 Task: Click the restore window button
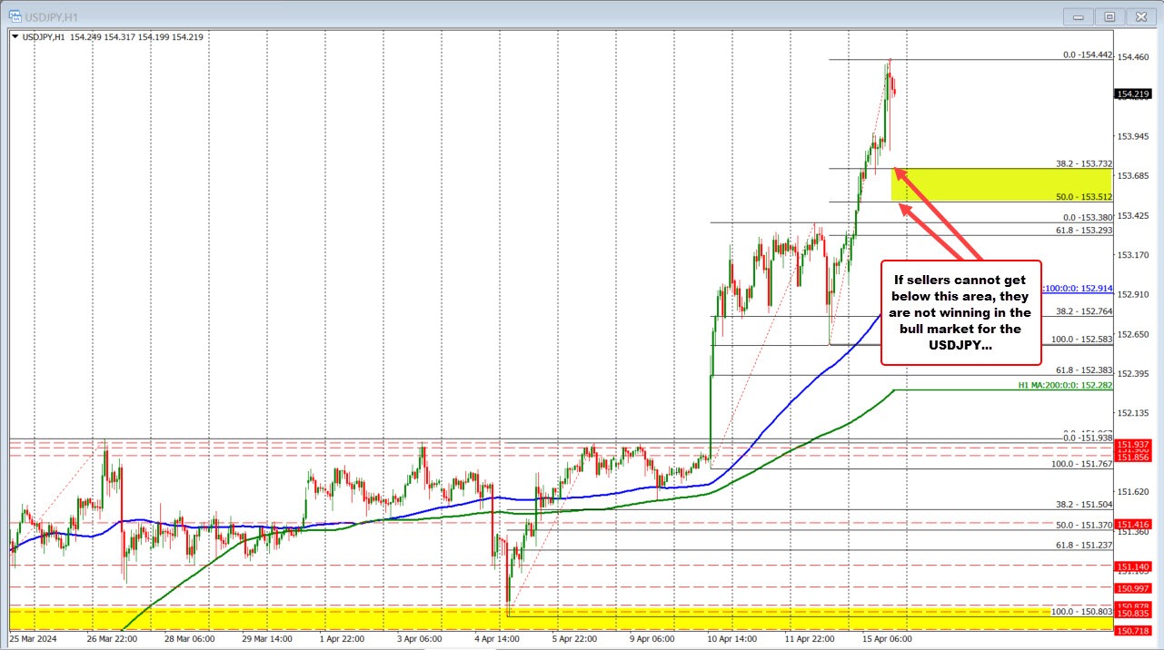point(1109,16)
